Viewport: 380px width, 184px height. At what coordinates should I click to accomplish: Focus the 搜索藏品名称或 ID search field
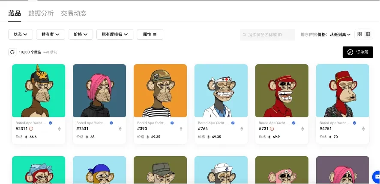(267, 35)
